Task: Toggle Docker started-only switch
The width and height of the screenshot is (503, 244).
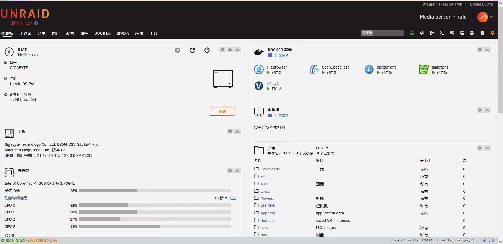Action: point(271,55)
